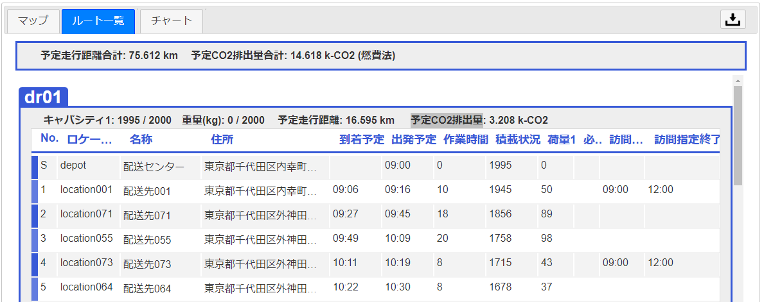Screen dimensions: 764x302
Task: Click the blue color marker of row 4
Action: tap(35, 263)
